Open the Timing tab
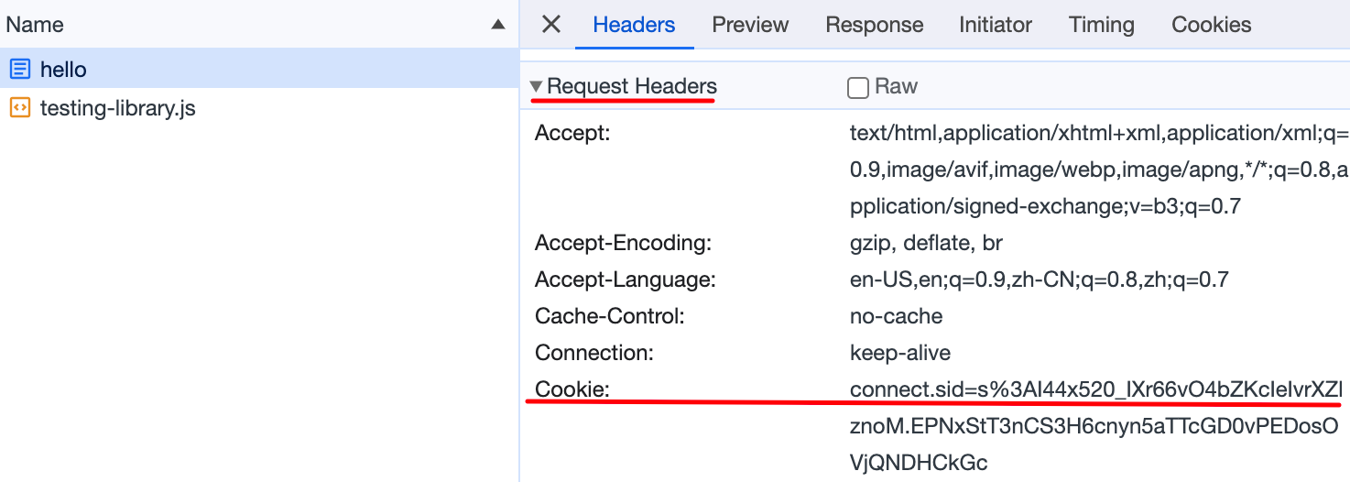This screenshot has height=482, width=1350. (1102, 25)
